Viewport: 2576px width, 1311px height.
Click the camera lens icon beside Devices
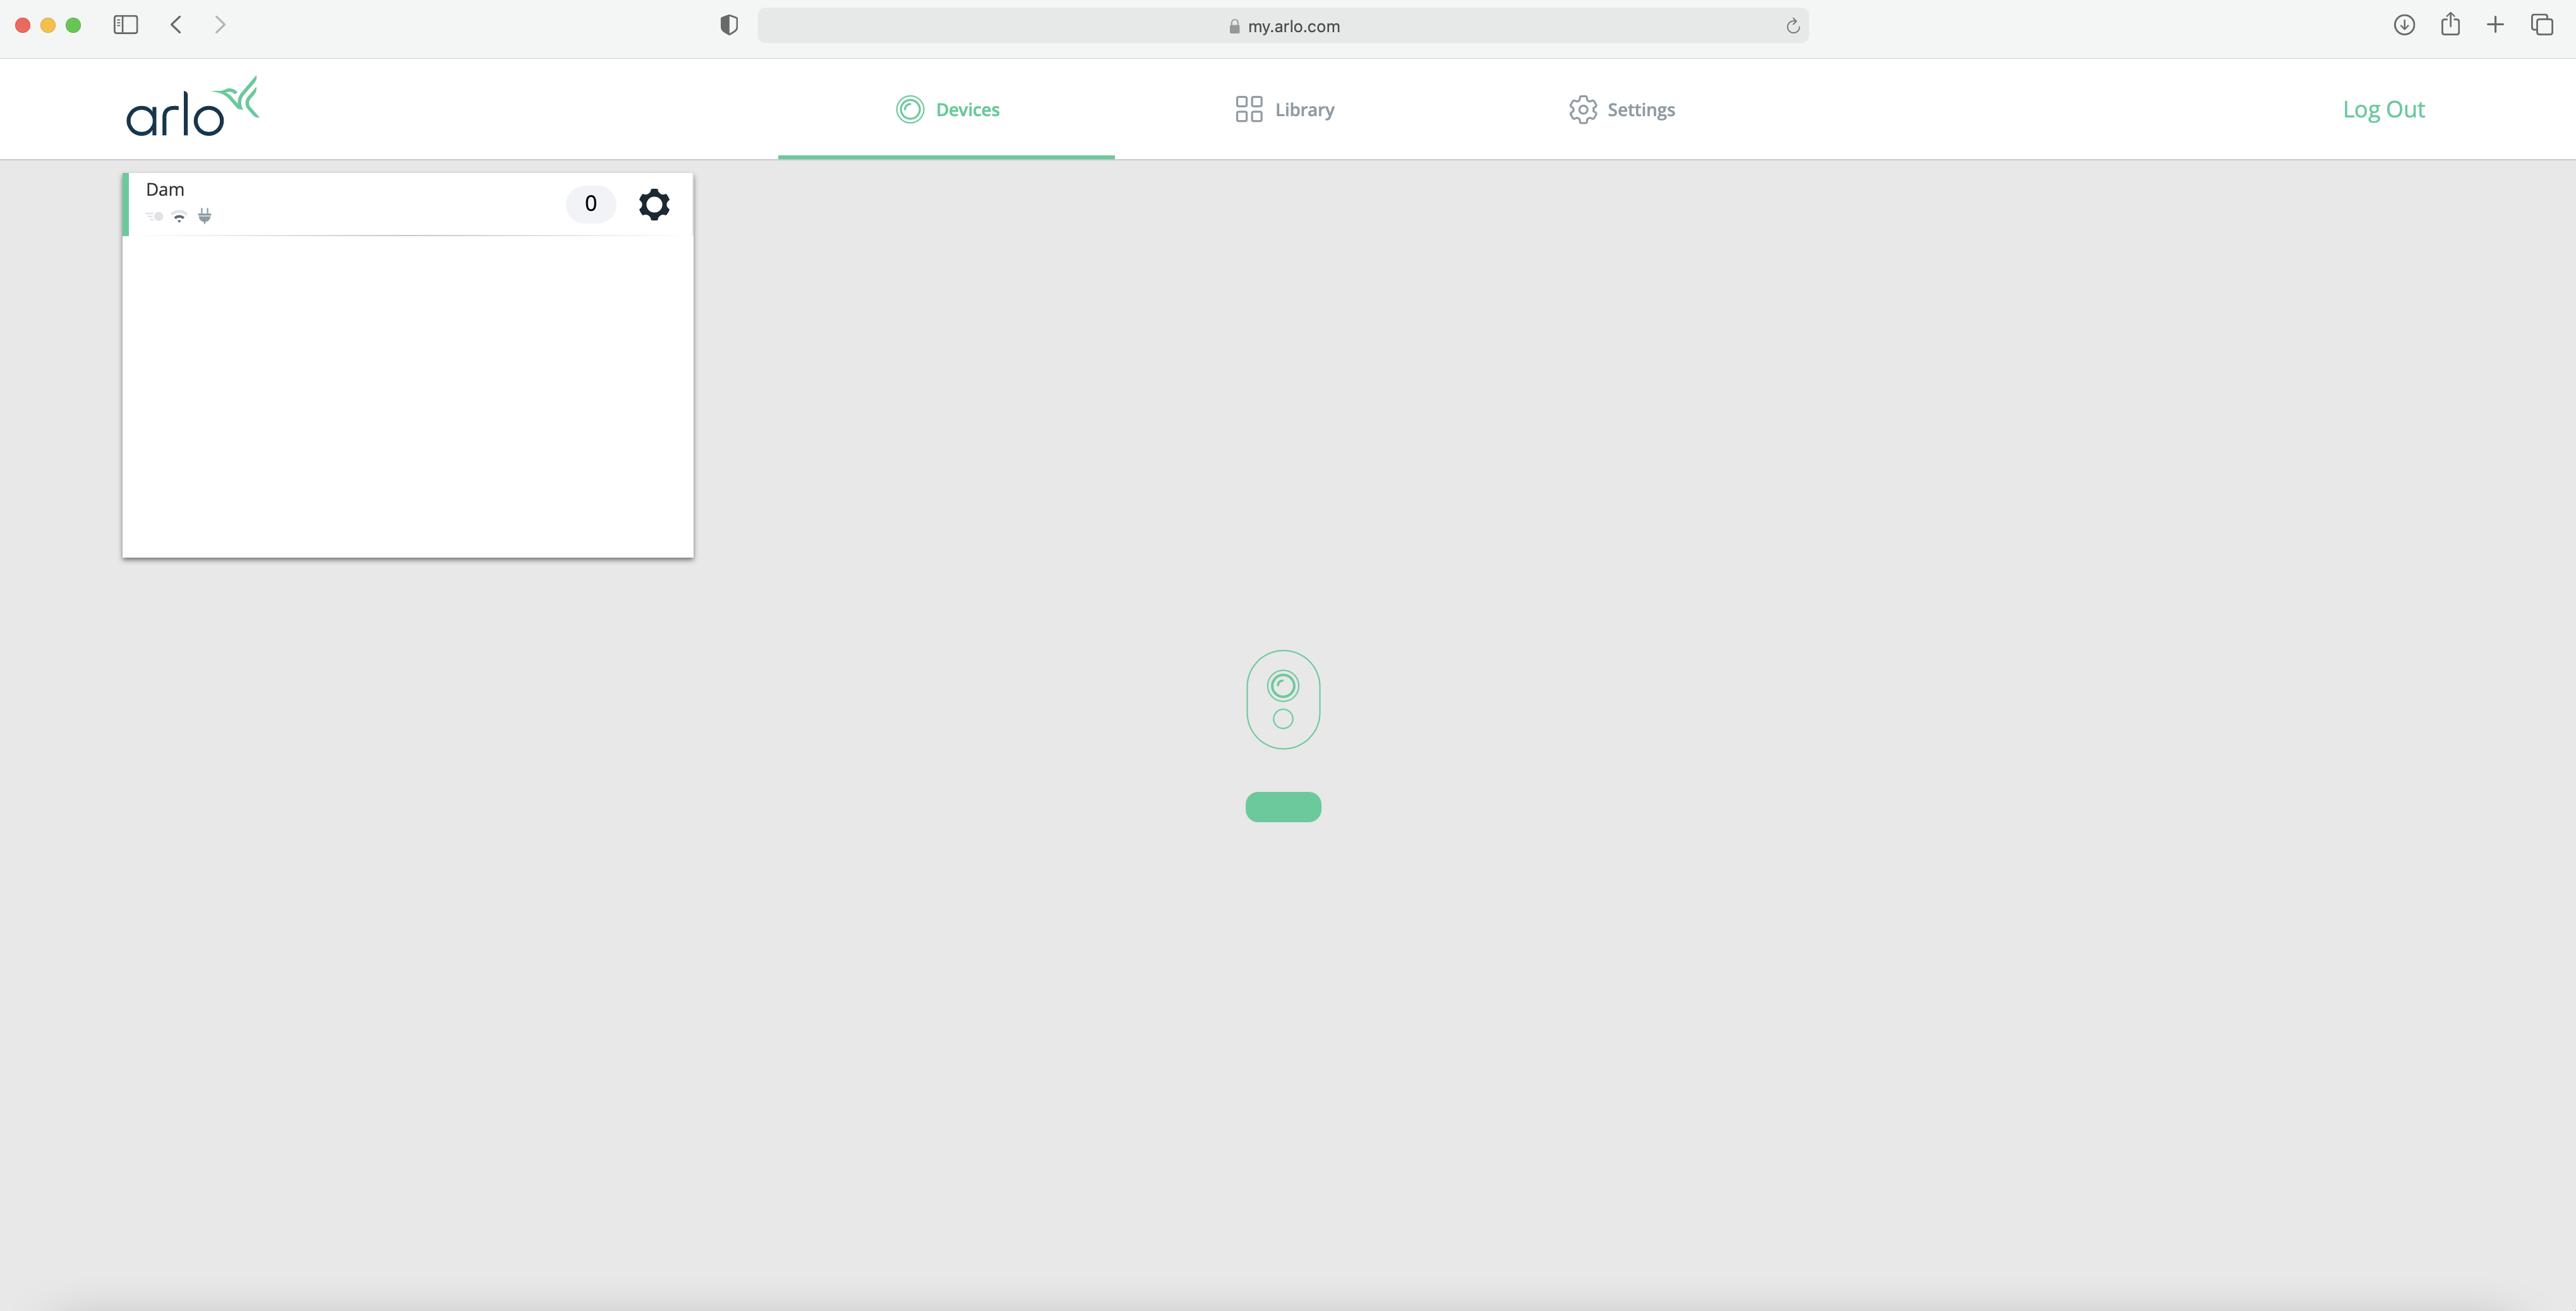[x=910, y=109]
